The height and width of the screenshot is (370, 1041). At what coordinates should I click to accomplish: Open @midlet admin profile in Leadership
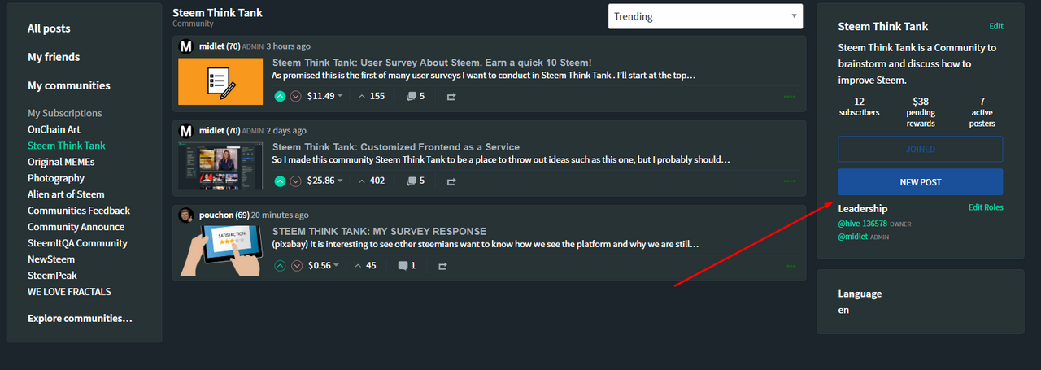coord(853,237)
